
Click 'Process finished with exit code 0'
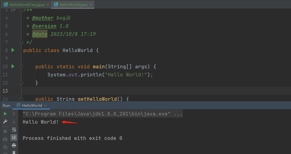pyautogui.click(x=73, y=138)
